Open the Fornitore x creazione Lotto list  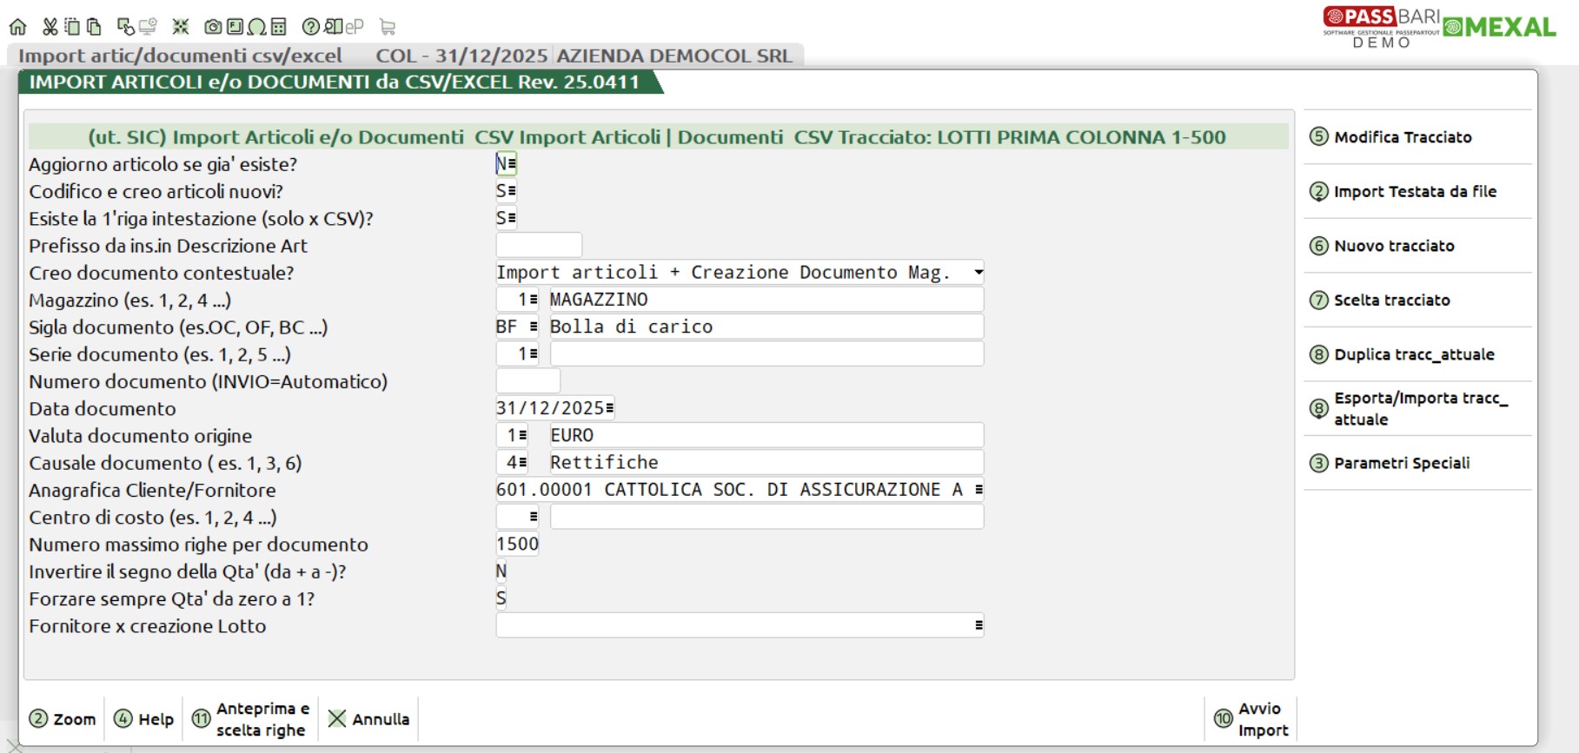tap(979, 625)
